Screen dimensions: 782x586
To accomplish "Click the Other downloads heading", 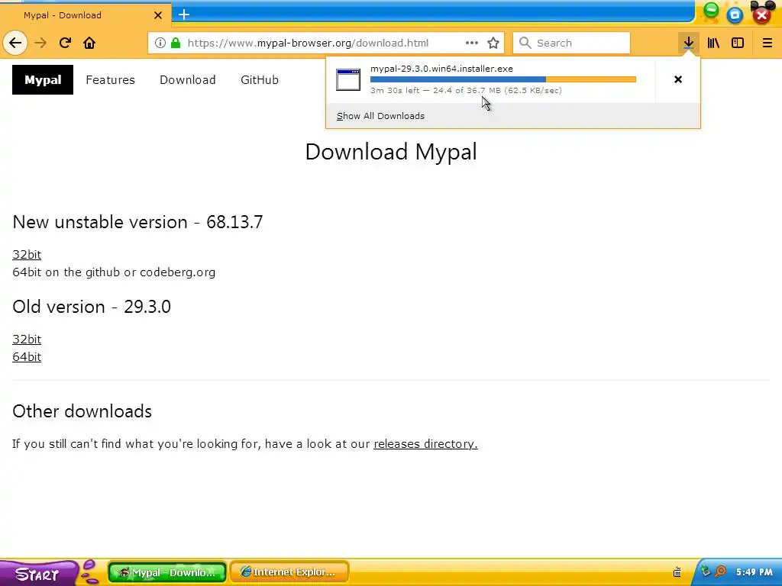I will [82, 411].
